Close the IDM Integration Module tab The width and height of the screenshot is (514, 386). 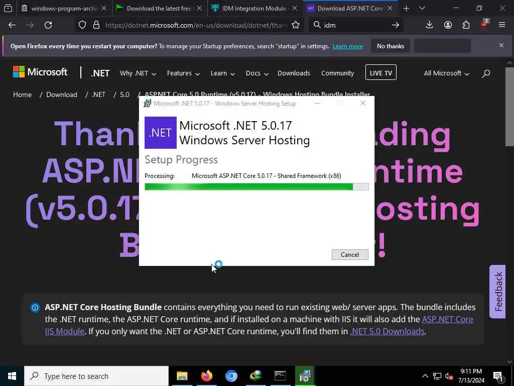(294, 8)
